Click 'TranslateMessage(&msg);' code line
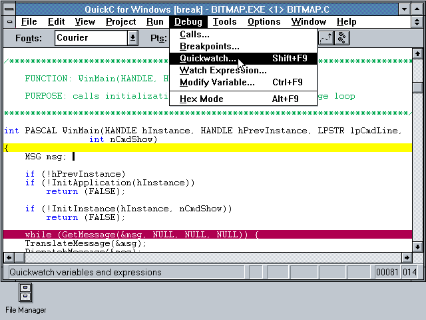 [86, 243]
